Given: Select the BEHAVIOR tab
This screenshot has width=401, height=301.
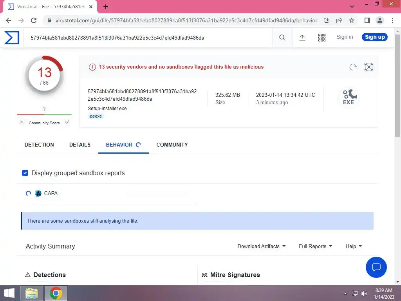Looking at the screenshot, I should pyautogui.click(x=123, y=145).
